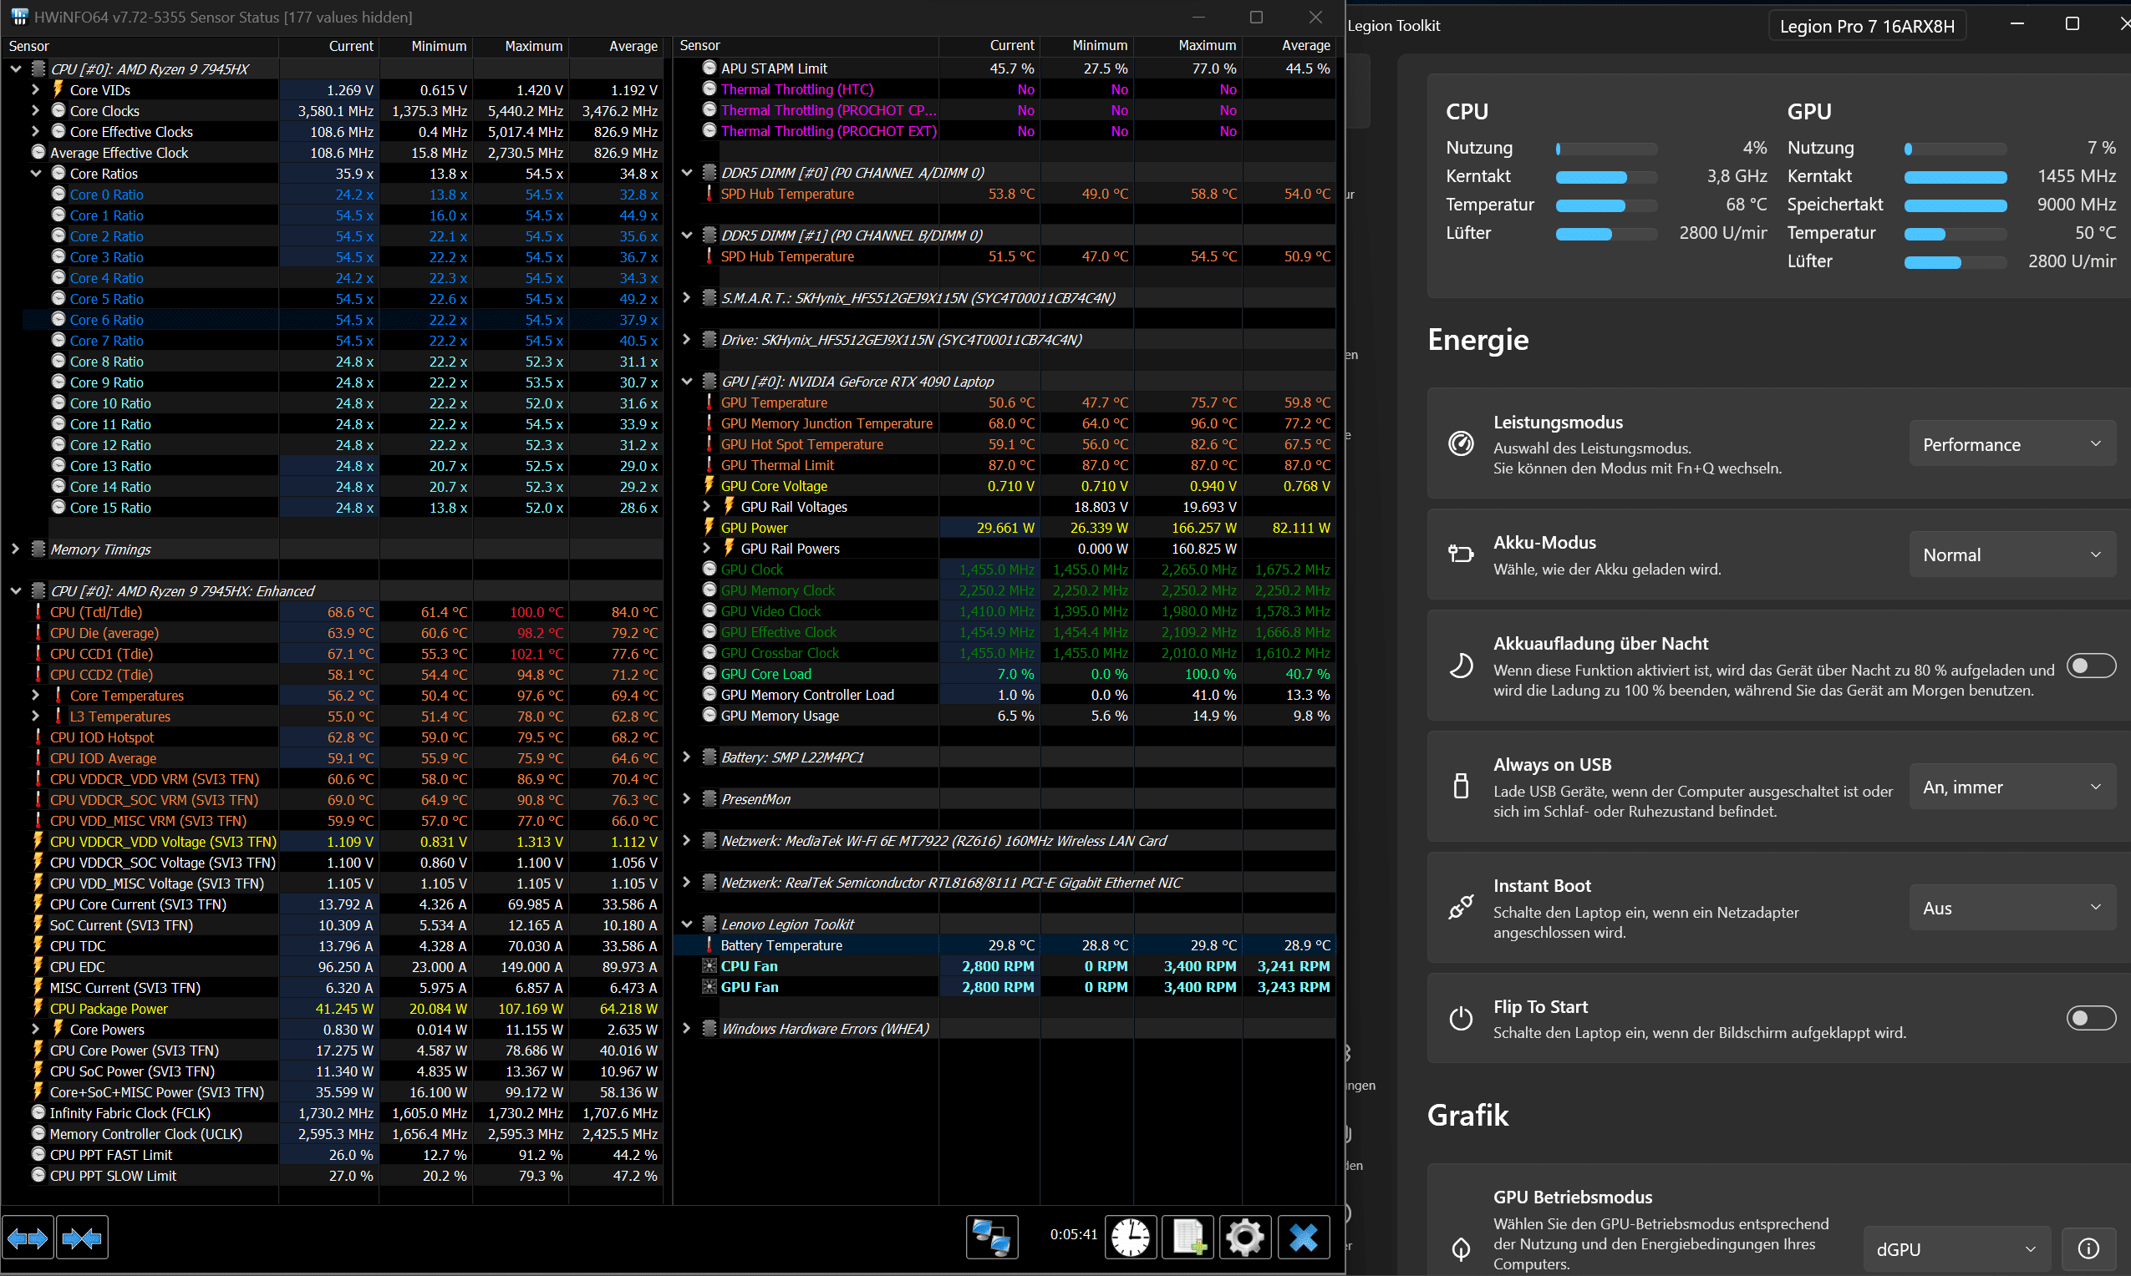Click the blue X close sensors button
2131x1276 pixels.
(x=1304, y=1238)
